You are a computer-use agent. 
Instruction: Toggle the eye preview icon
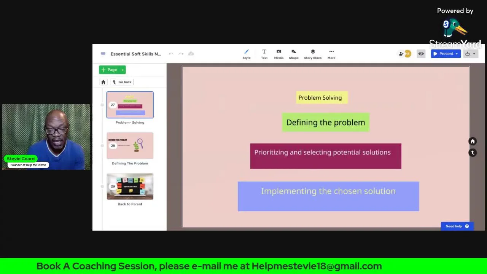point(421,54)
